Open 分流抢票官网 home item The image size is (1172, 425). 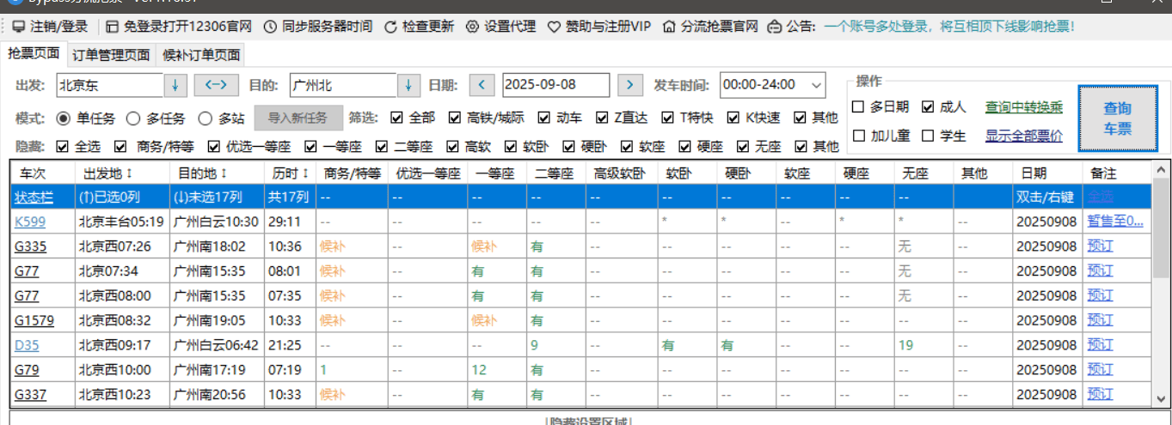[710, 27]
